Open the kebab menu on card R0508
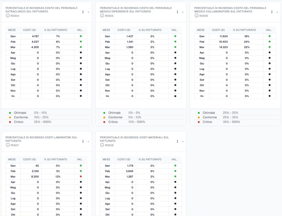This screenshot has width=282, height=216. coord(177,141)
